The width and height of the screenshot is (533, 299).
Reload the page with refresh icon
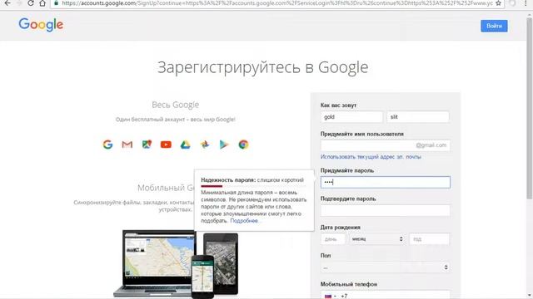[31, 3]
